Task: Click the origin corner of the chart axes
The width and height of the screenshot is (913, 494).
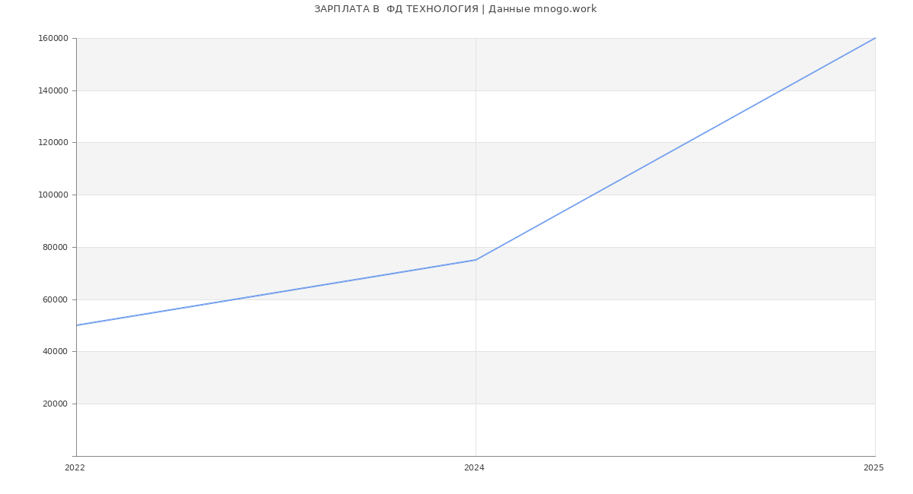Action: [76, 456]
